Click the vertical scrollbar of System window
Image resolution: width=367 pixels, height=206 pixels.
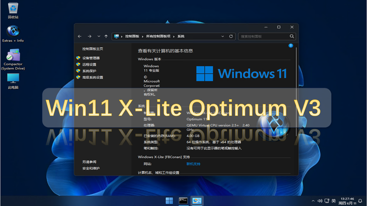(296, 92)
